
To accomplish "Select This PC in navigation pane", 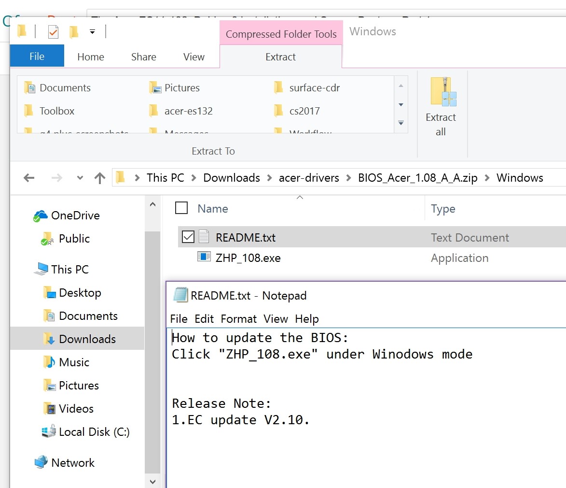I will [61, 269].
